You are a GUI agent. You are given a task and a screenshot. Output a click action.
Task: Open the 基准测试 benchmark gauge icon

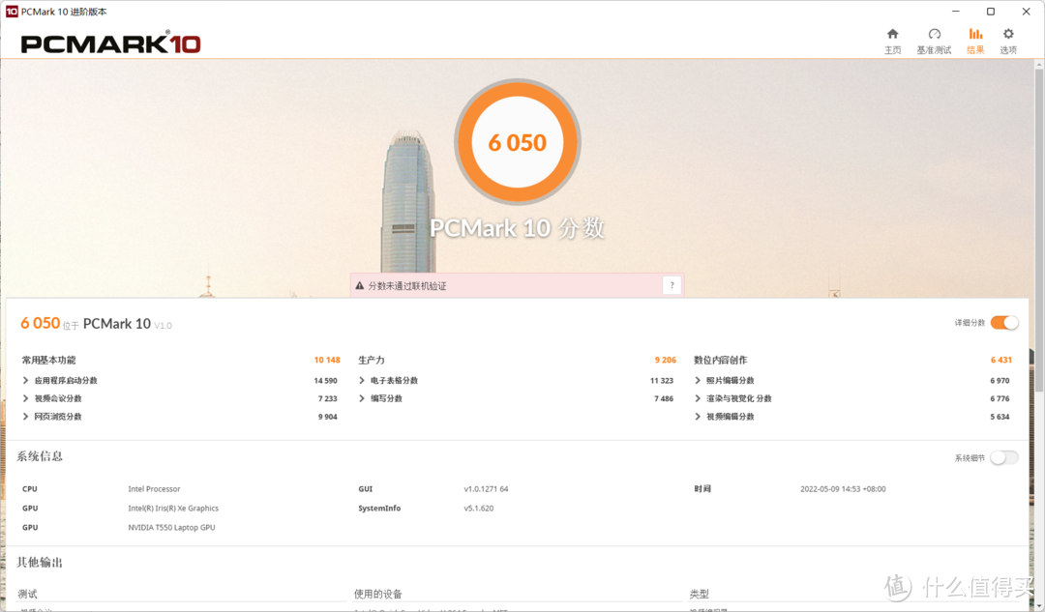coord(934,34)
